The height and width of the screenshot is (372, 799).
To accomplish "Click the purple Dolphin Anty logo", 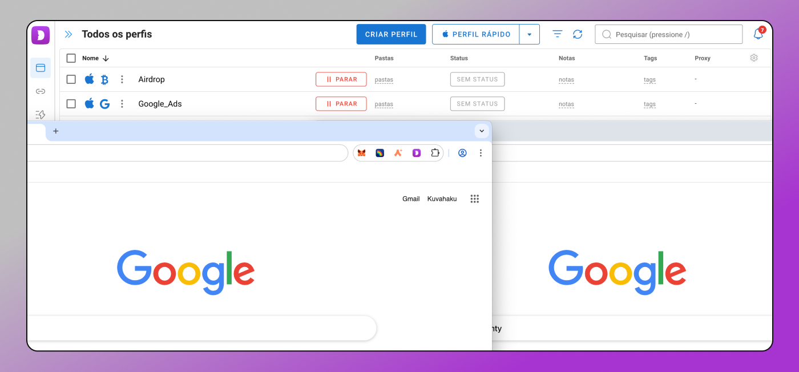I will click(x=41, y=35).
